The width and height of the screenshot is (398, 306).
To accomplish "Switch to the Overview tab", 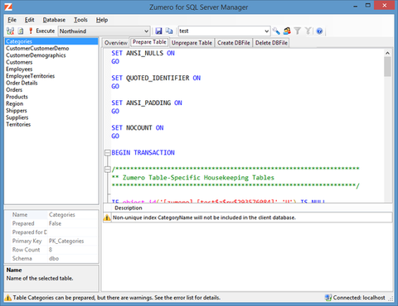I will point(116,43).
